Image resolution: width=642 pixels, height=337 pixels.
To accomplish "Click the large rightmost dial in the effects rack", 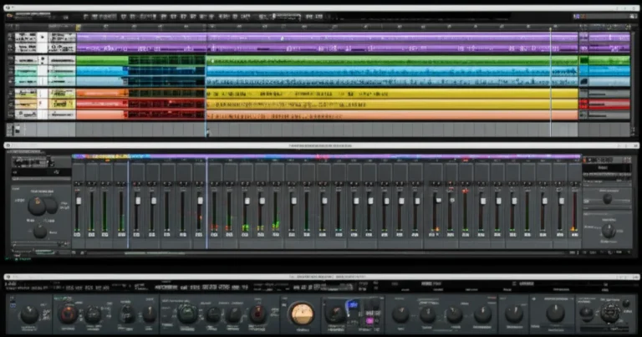I will (610, 313).
